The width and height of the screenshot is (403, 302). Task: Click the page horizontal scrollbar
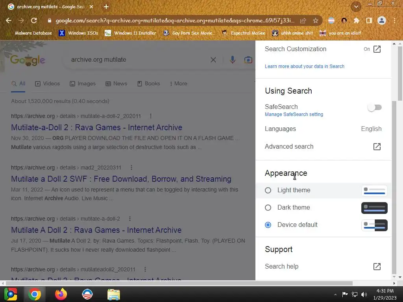pyautogui.click(x=179, y=283)
